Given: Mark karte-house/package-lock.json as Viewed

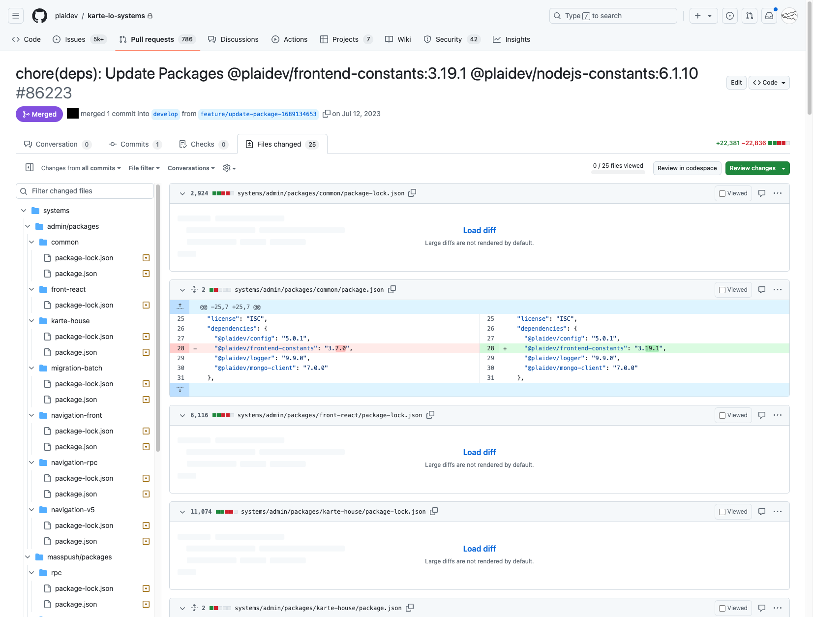Looking at the screenshot, I should [722, 511].
